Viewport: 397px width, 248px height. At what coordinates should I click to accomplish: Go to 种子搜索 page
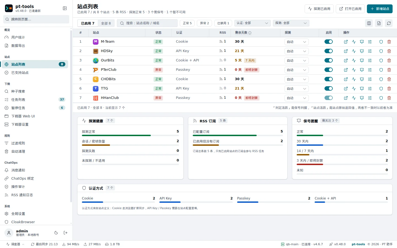pyautogui.click(x=35, y=91)
